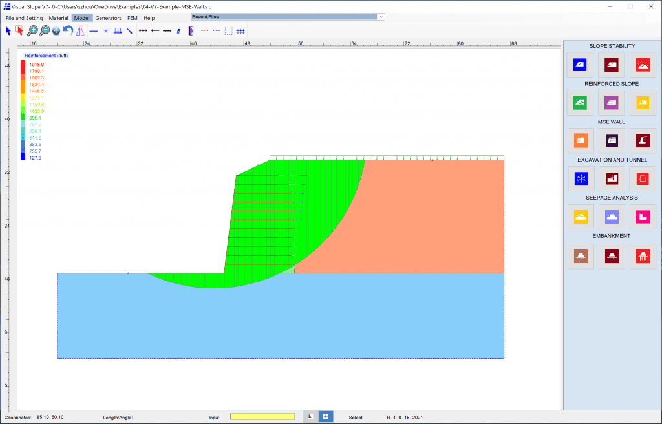The width and height of the screenshot is (662, 424).
Task: Click the zoom out magnifier icon
Action: point(44,30)
